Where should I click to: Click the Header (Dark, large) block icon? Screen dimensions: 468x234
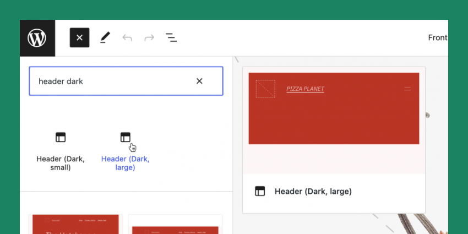tap(126, 137)
